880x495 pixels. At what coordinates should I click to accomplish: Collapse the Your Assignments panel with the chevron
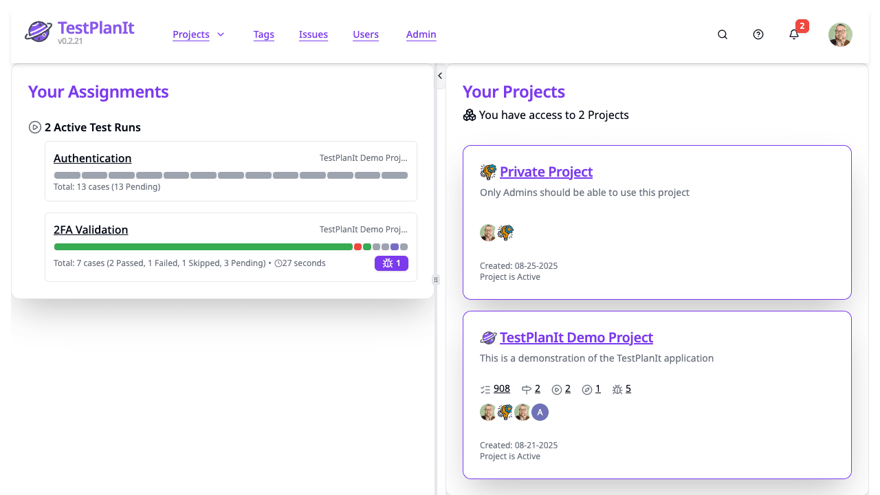click(439, 76)
